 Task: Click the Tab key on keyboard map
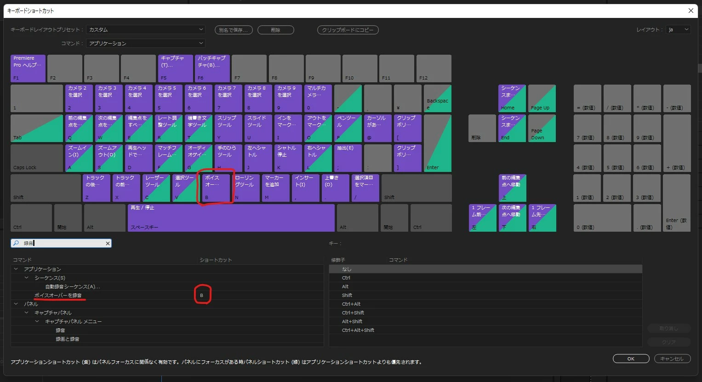point(37,128)
